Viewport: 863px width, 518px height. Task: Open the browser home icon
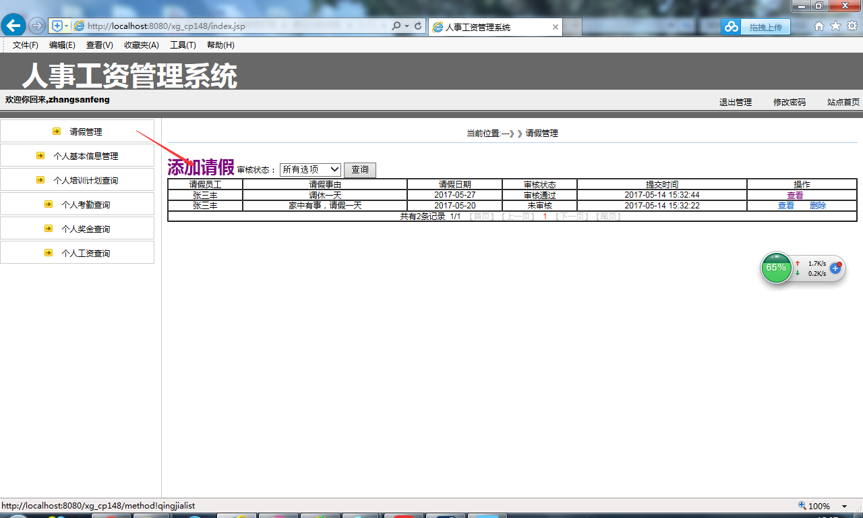pos(819,26)
